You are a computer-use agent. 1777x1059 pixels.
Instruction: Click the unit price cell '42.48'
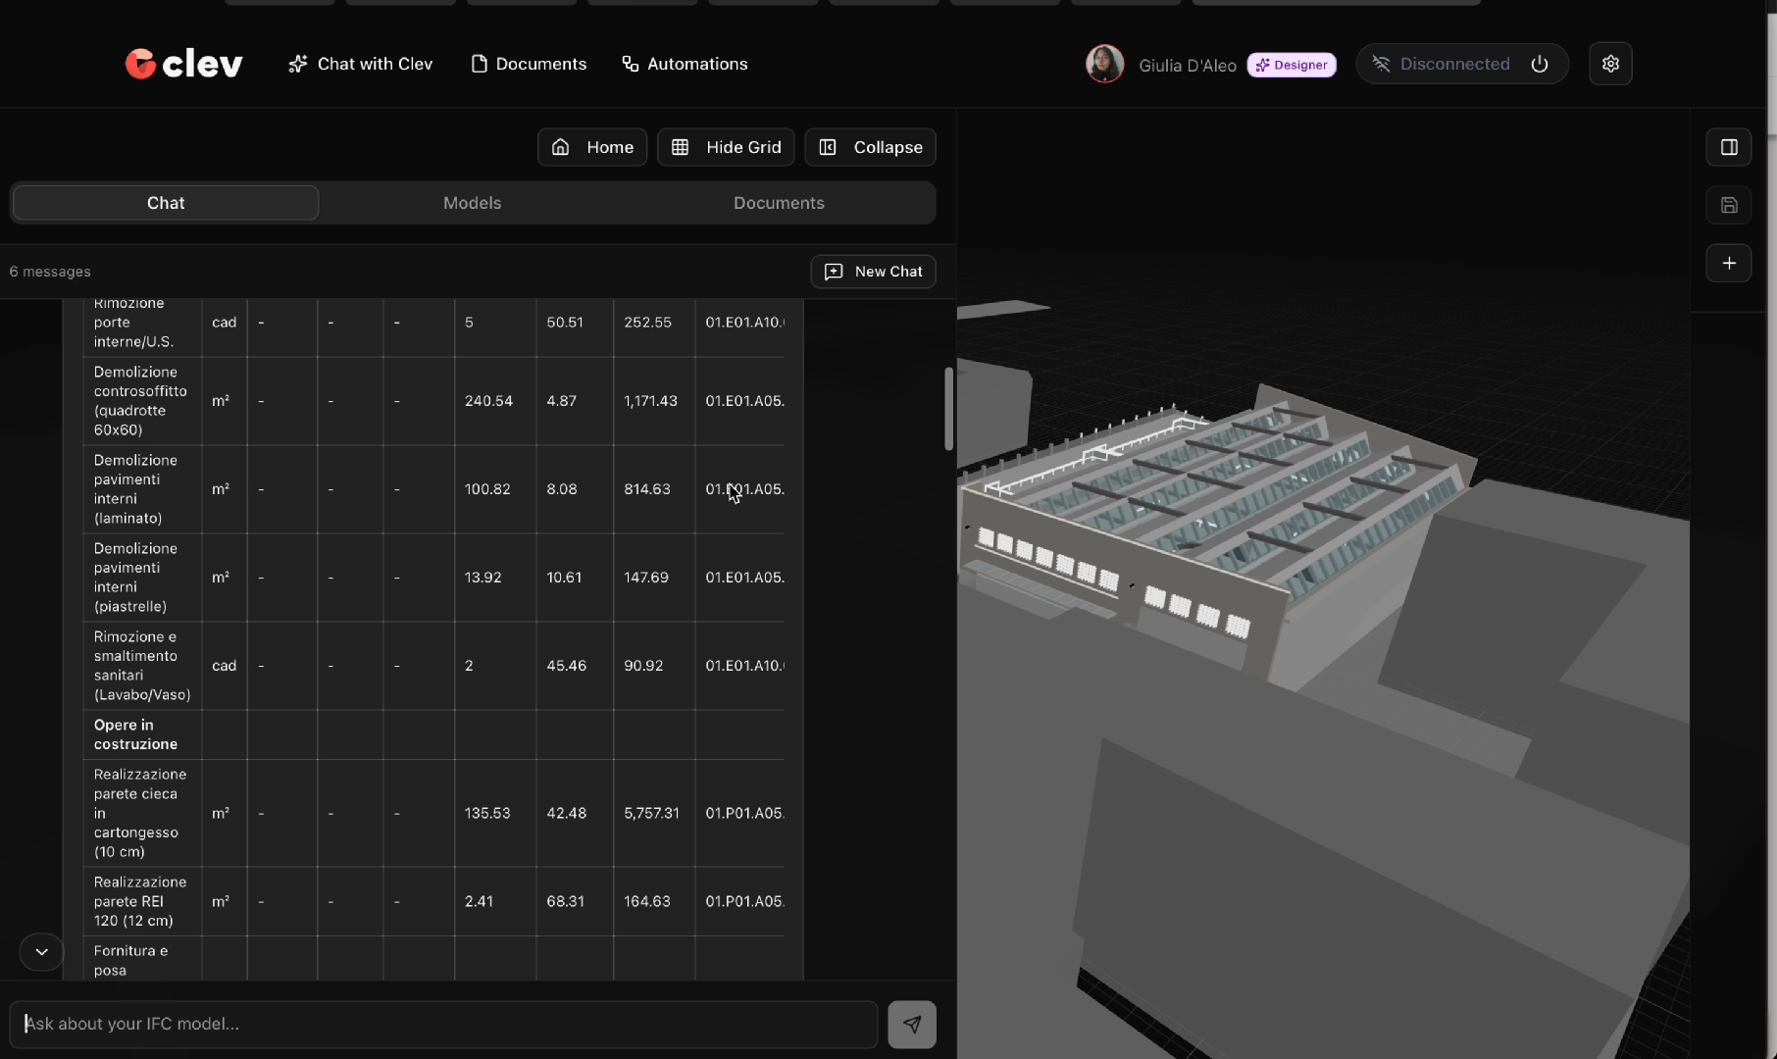click(566, 813)
